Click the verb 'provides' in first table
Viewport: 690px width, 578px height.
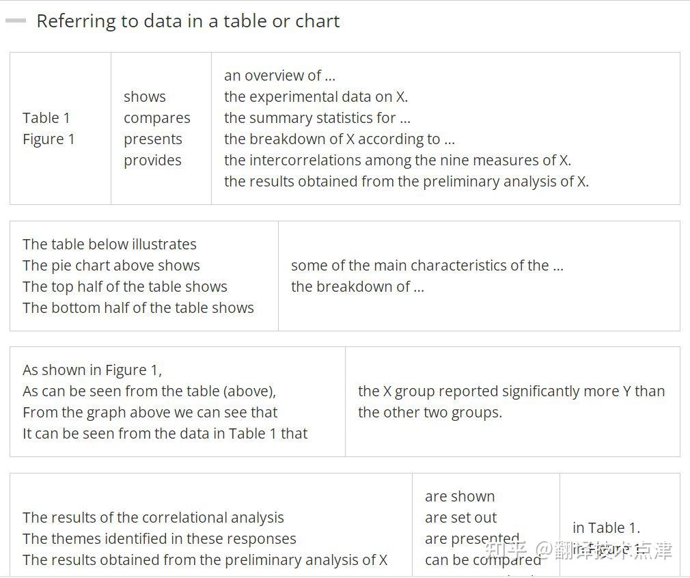click(x=153, y=161)
